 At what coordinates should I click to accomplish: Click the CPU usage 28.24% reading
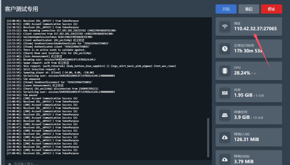[x=242, y=73]
